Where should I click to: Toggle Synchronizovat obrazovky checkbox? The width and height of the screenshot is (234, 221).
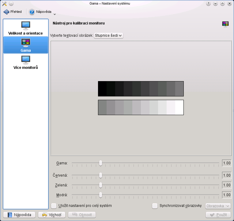[x=155, y=206]
